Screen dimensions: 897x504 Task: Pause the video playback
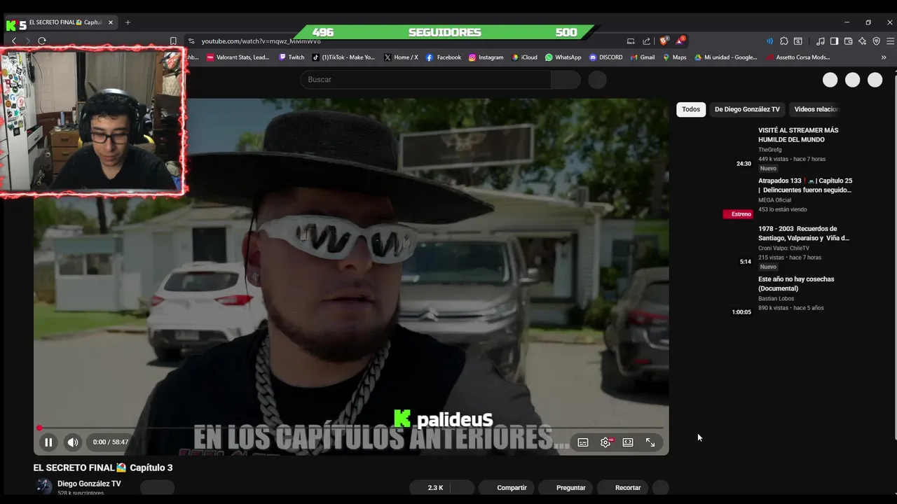(x=48, y=442)
